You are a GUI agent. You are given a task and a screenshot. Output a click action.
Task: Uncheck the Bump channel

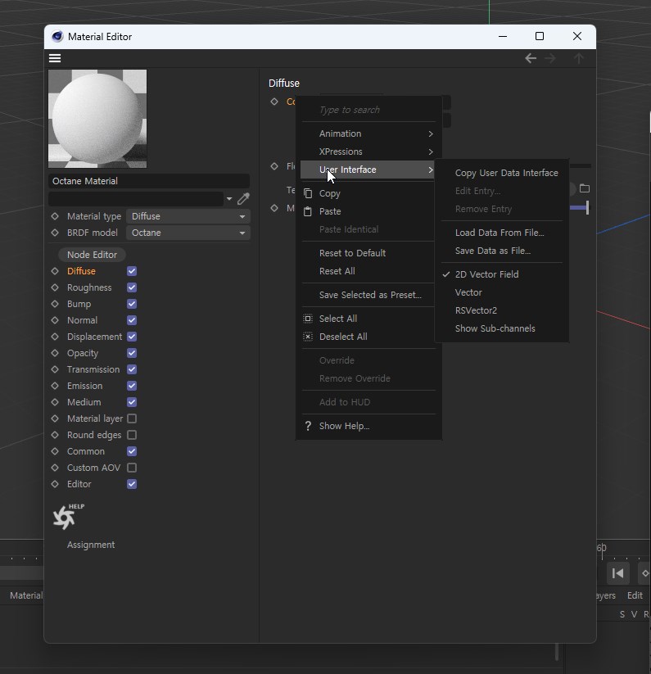132,304
